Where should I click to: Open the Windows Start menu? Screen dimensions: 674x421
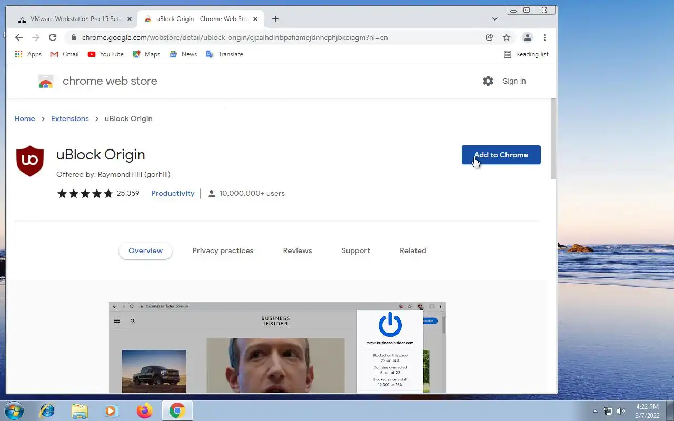point(13,410)
